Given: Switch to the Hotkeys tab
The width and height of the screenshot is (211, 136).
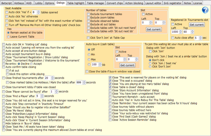Looking at the screenshot, I should (19, 3).
